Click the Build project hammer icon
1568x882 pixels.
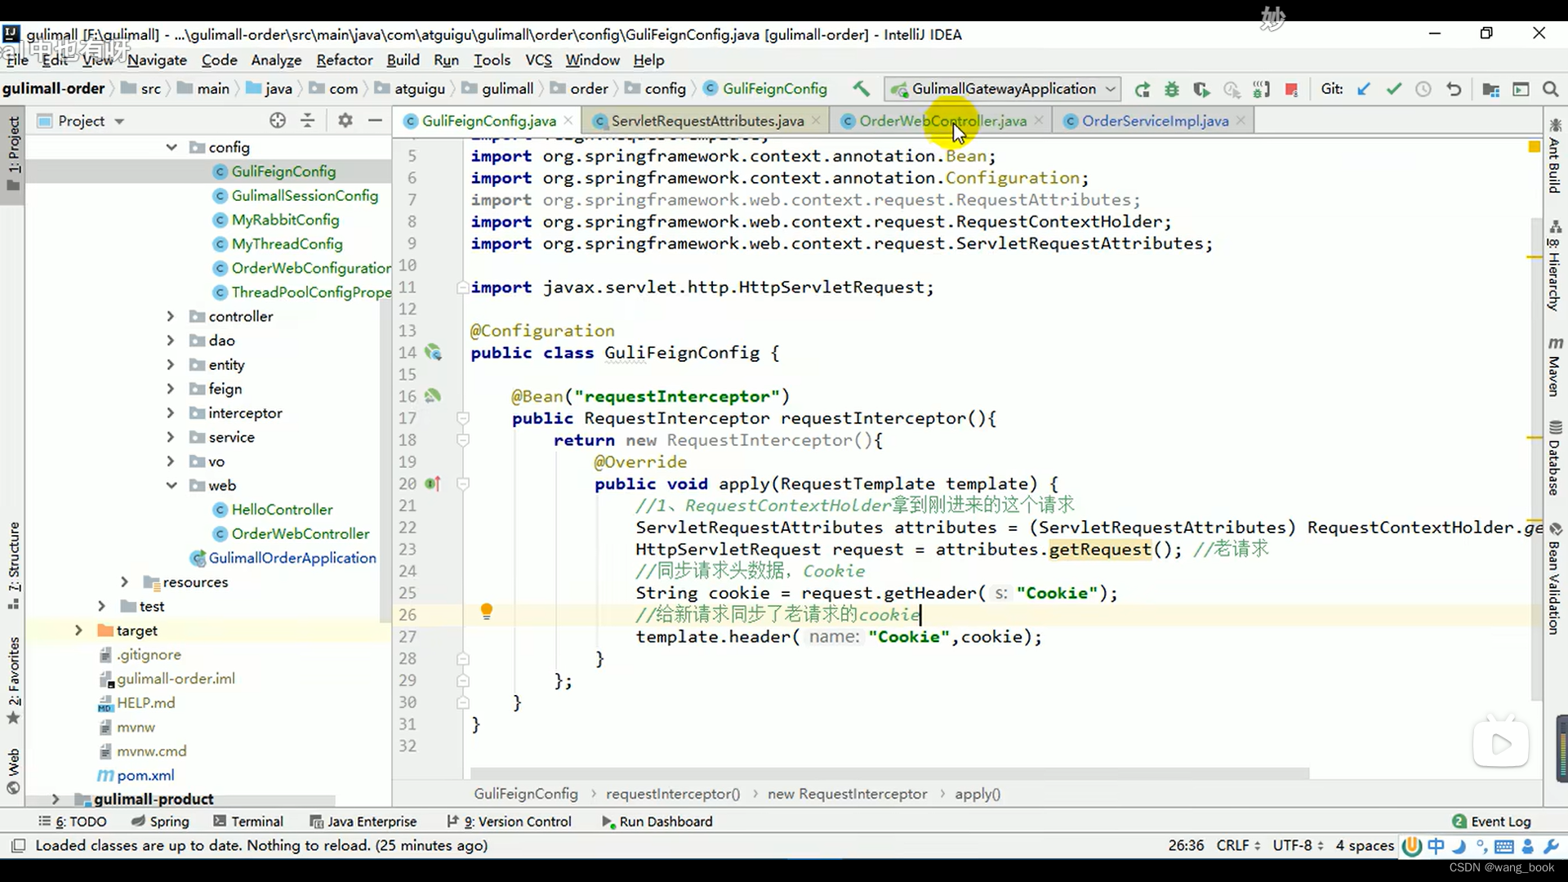[861, 89]
